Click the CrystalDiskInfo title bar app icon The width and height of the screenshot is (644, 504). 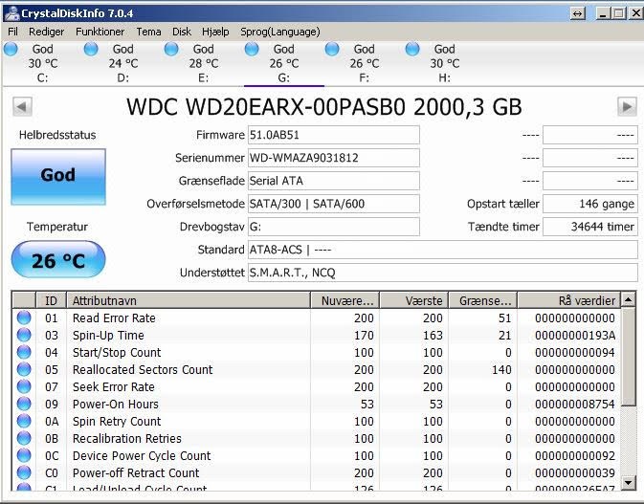[11, 13]
